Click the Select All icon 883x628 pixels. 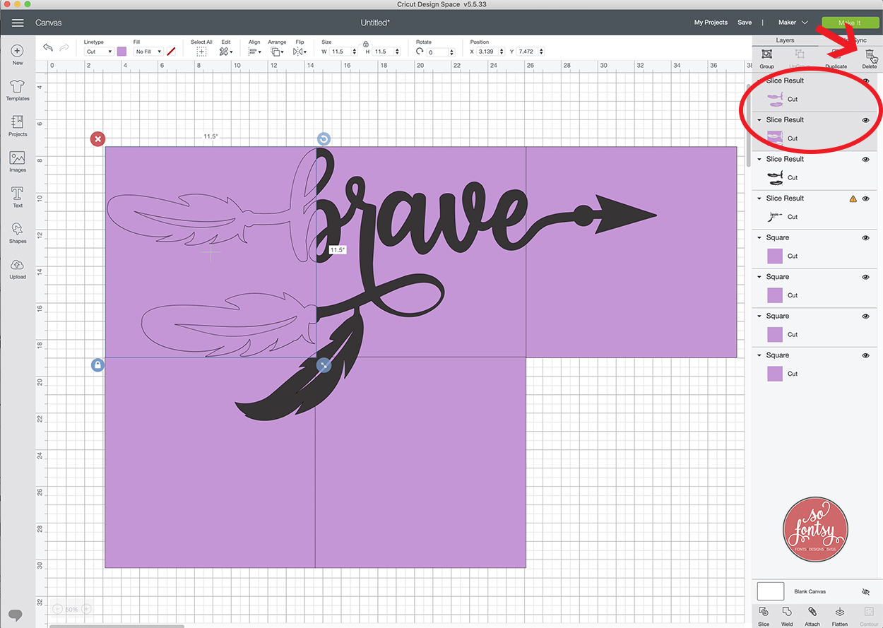(x=201, y=52)
